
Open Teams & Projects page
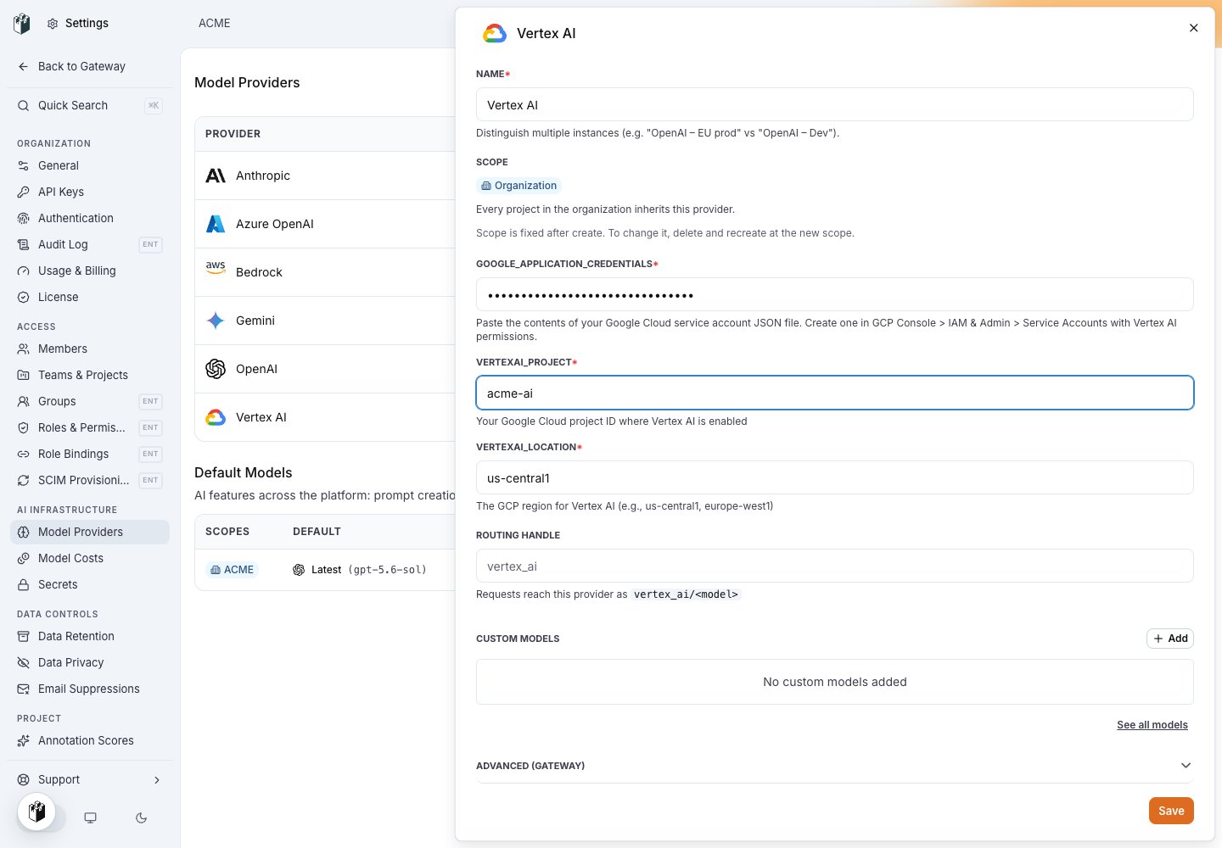[90, 375]
